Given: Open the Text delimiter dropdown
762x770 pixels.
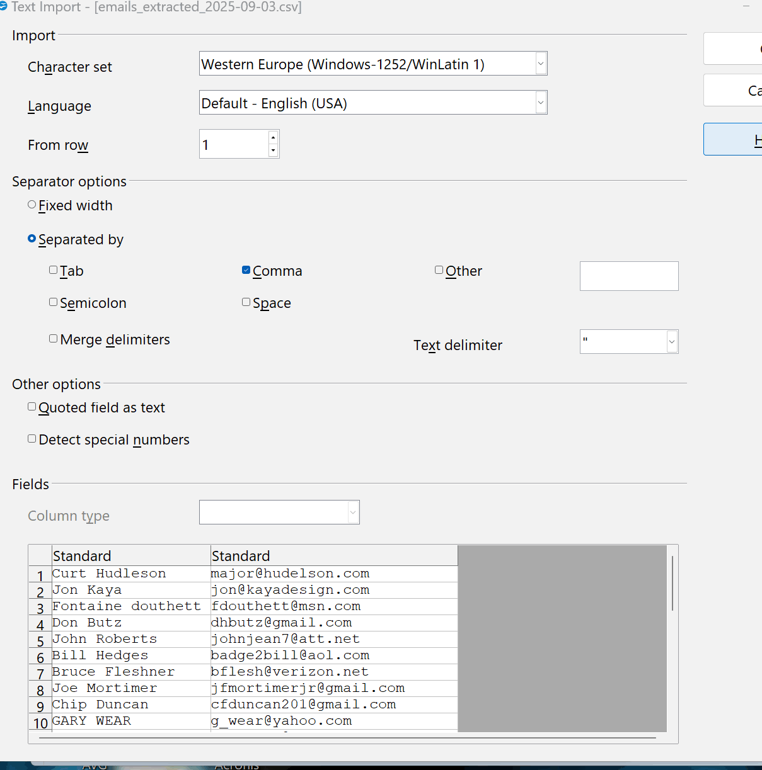Looking at the screenshot, I should tap(671, 342).
